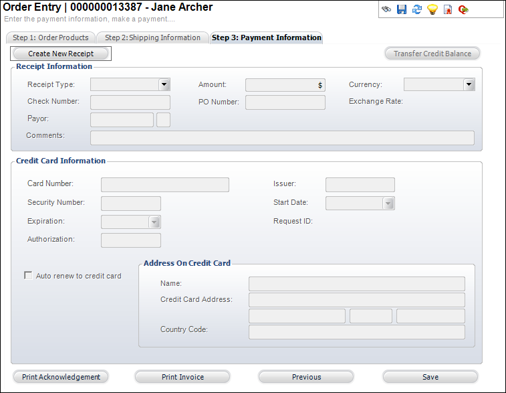This screenshot has width=506, height=393.
Task: Click the Print Acknowledgement button
Action: tap(61, 377)
